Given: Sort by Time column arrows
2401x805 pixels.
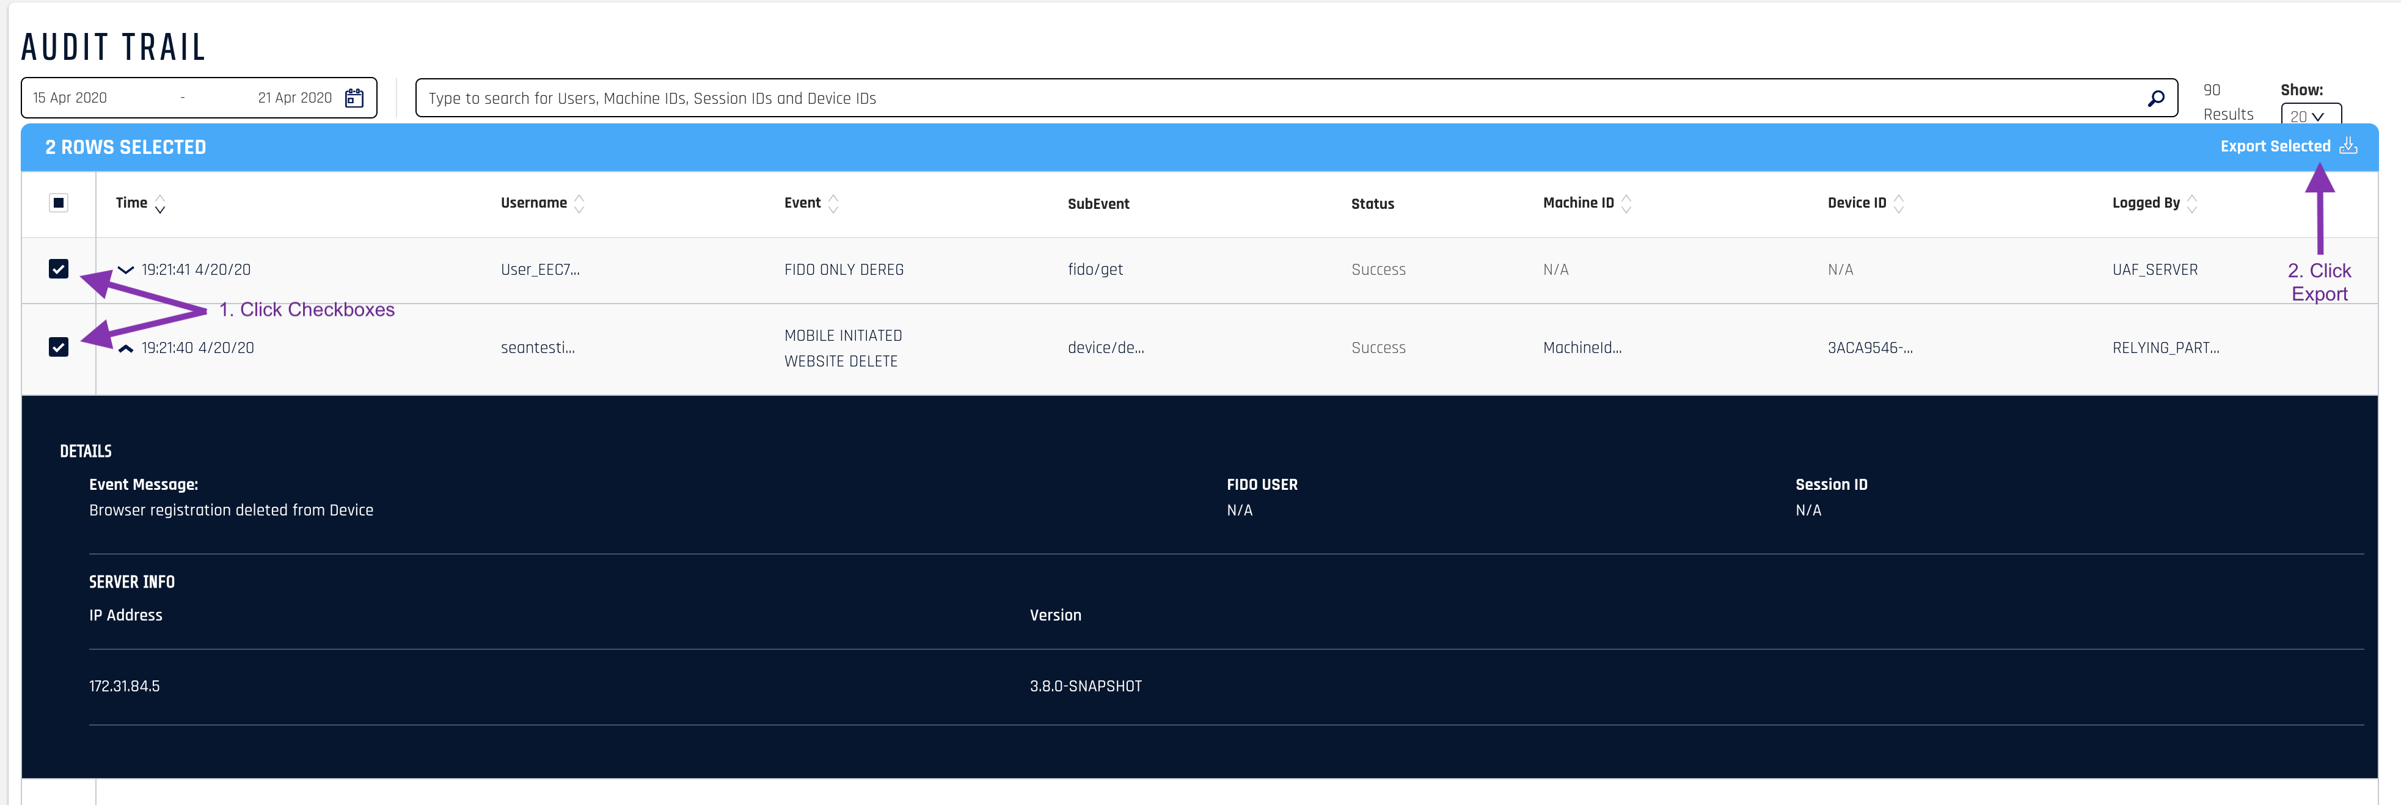Looking at the screenshot, I should (160, 203).
